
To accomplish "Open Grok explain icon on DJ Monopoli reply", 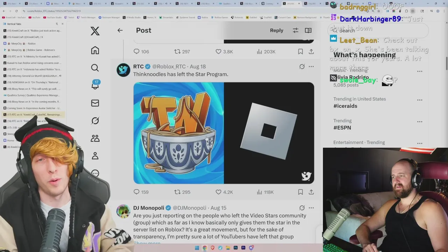I will [302, 208].
